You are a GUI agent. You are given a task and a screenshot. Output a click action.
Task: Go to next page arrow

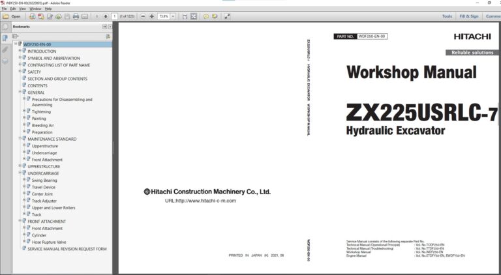[106, 16]
